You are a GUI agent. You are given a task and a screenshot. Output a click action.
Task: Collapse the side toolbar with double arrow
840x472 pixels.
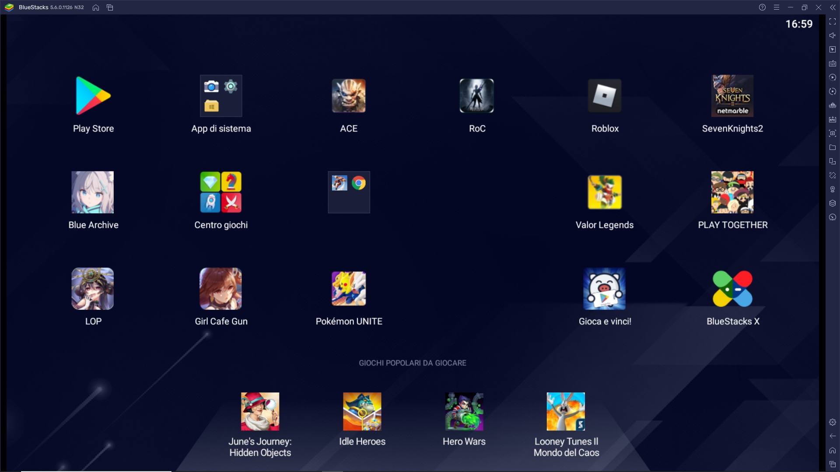tap(833, 7)
